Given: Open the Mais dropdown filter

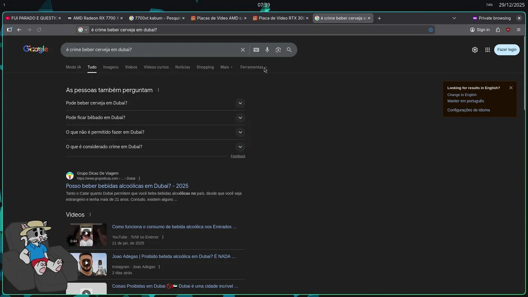Looking at the screenshot, I should (x=226, y=67).
